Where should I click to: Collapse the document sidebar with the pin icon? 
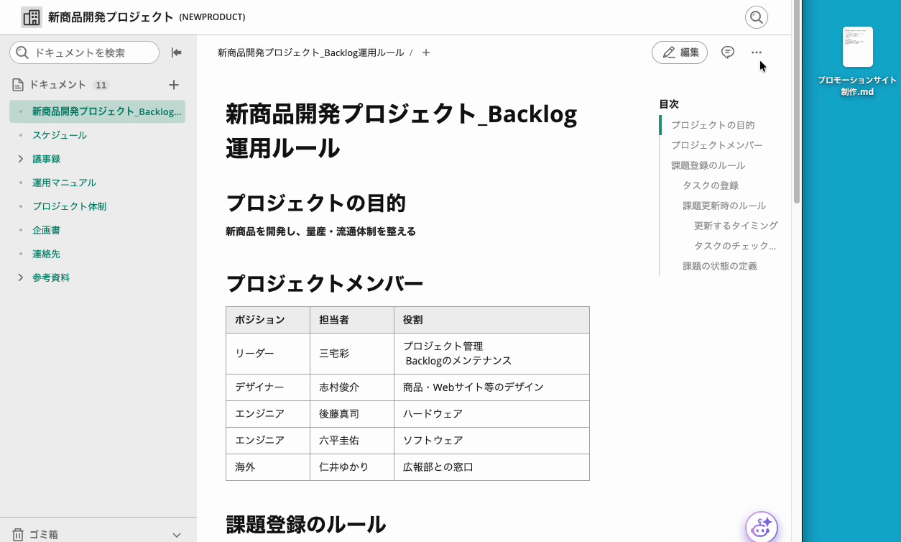pos(175,52)
